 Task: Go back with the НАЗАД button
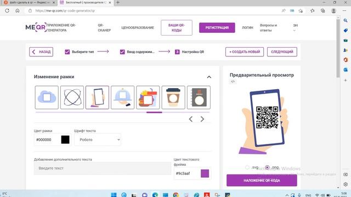[41, 52]
